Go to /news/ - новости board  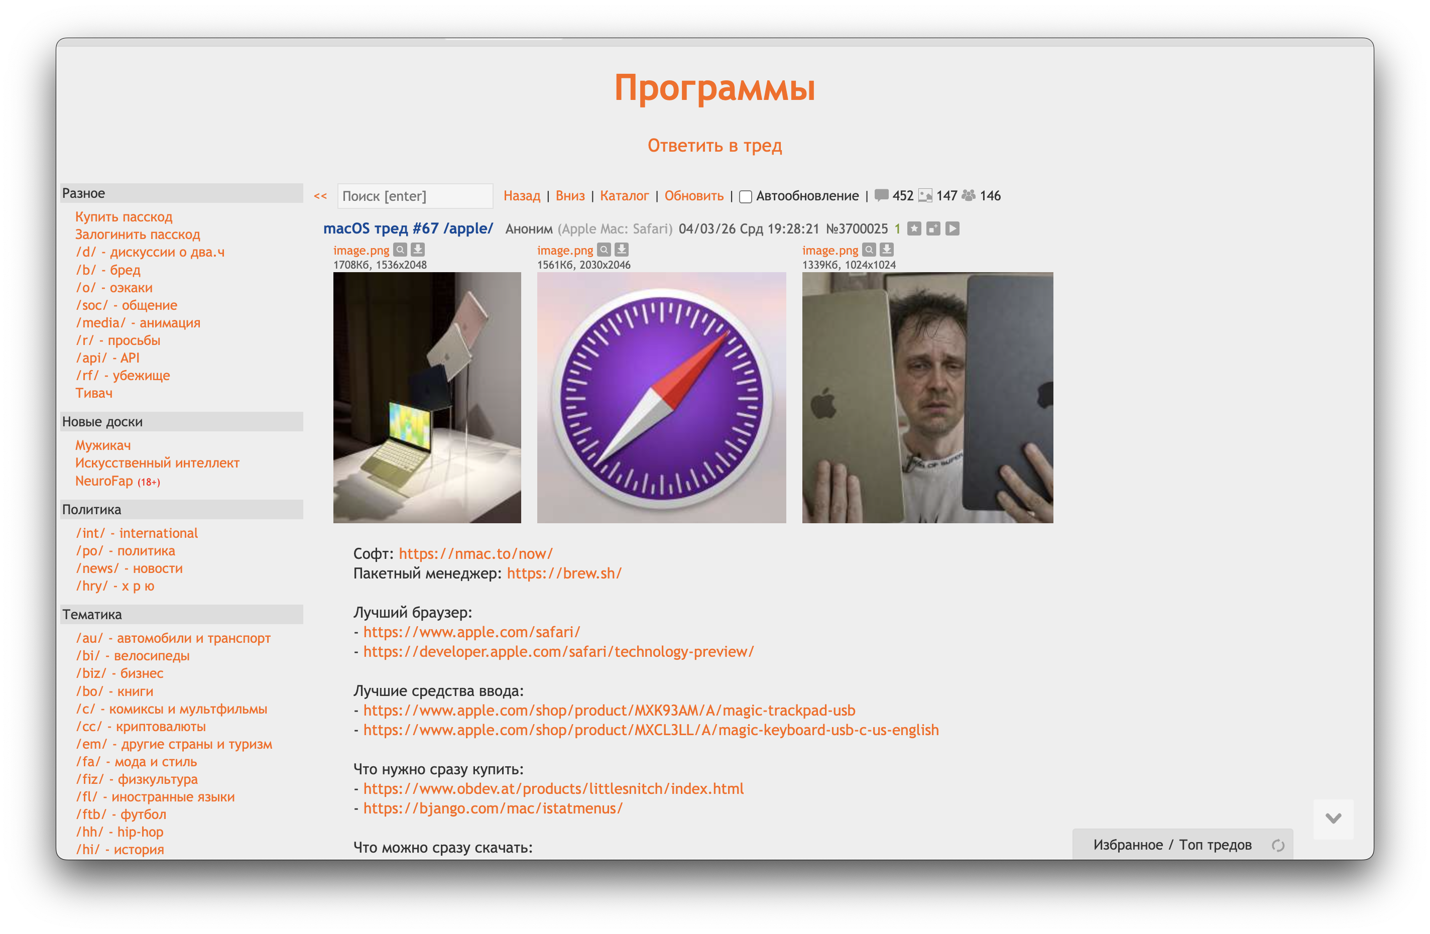pyautogui.click(x=129, y=568)
